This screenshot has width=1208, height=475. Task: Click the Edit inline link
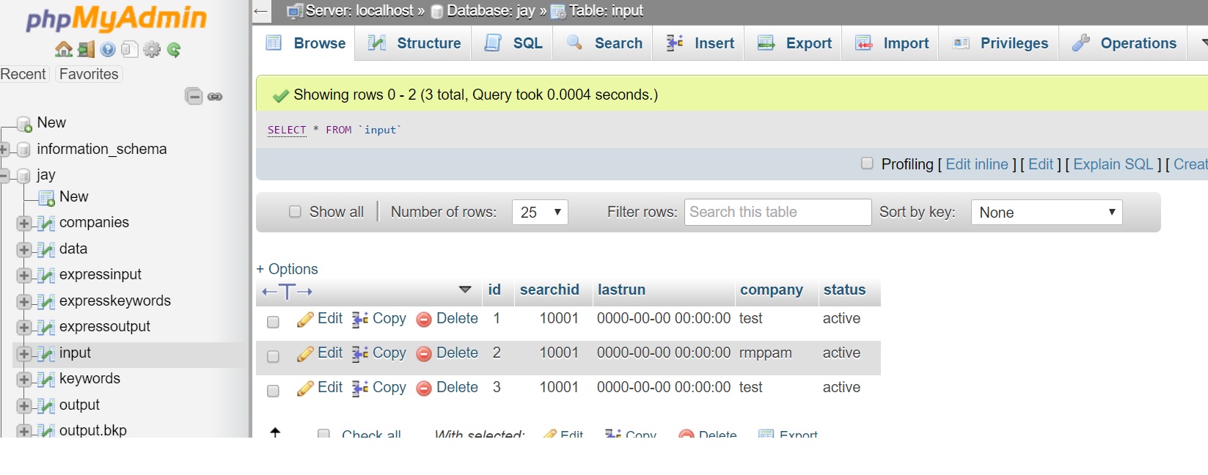coord(977,164)
